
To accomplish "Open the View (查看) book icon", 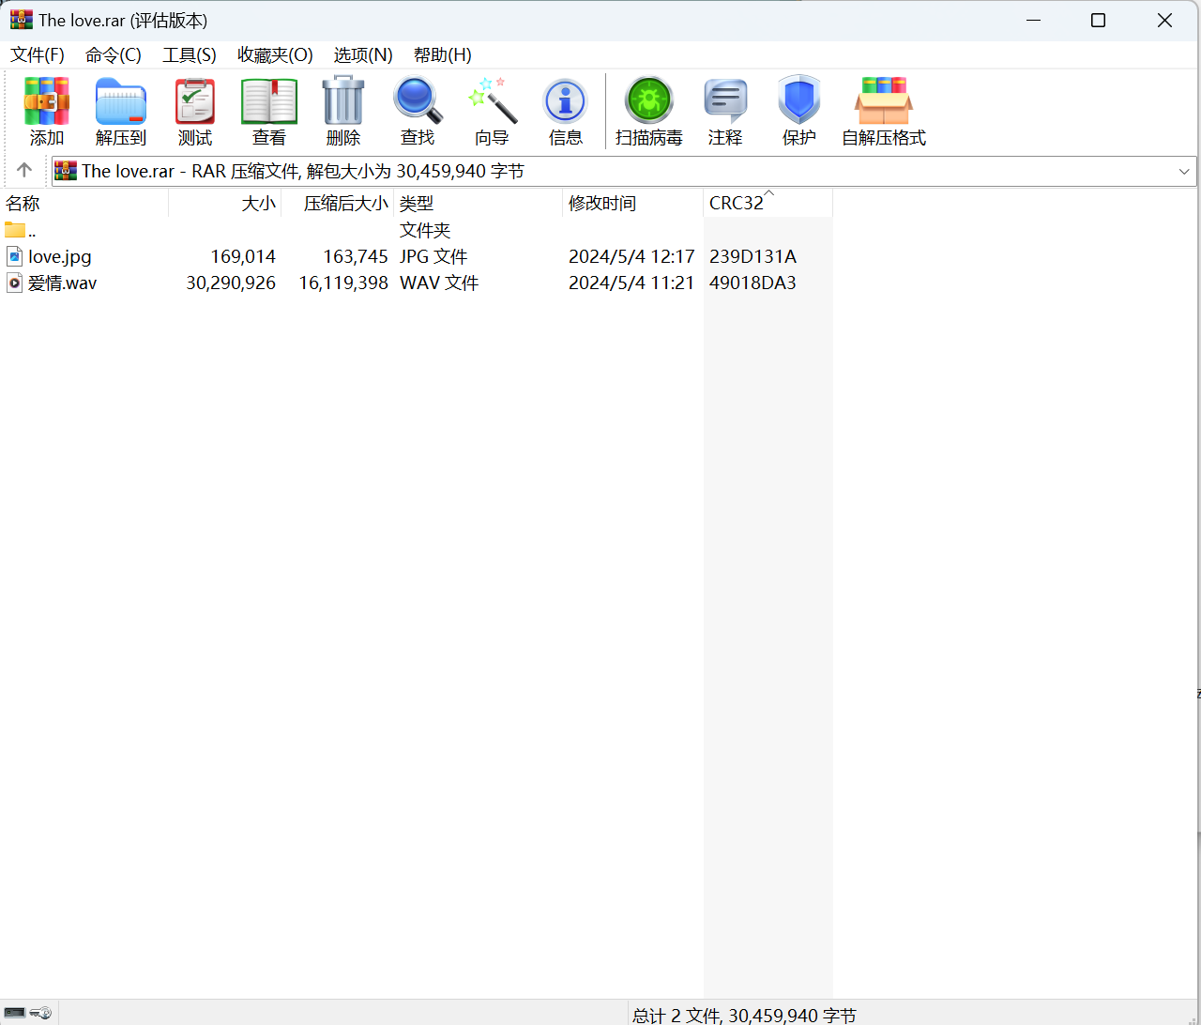I will 269,101.
